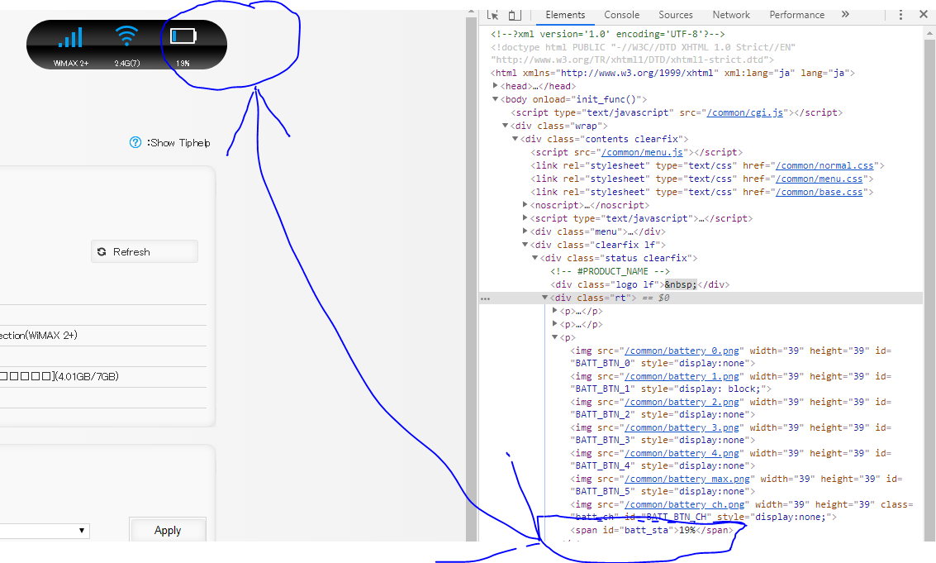Switch to the Network tab
The image size is (936, 563).
730,14
